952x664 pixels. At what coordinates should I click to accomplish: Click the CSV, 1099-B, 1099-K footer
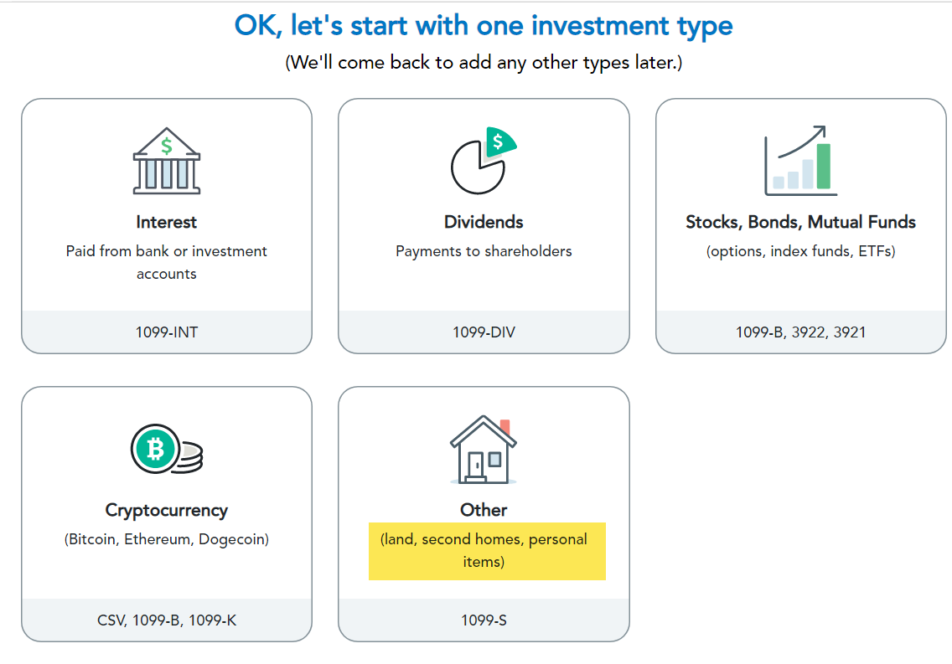coord(166,620)
